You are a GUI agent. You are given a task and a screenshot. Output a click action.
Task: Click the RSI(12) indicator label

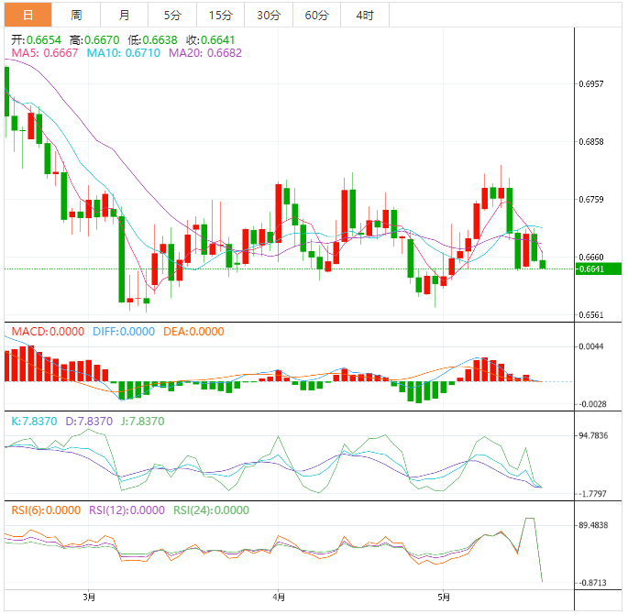click(x=127, y=510)
